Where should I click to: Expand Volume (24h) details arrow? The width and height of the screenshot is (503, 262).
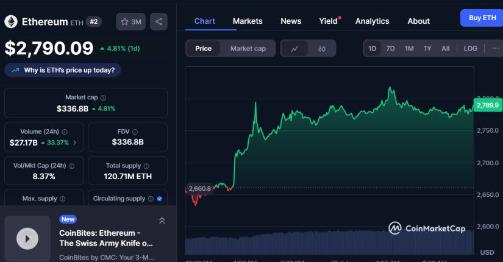(75, 143)
